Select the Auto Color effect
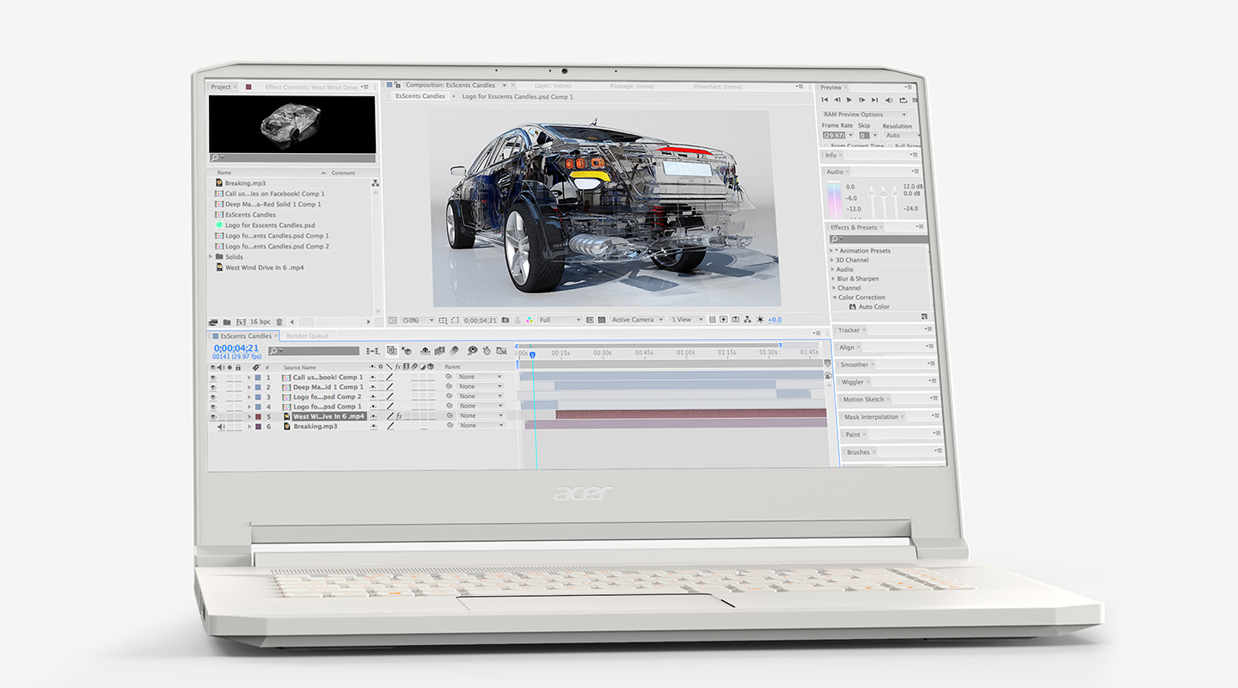 [x=873, y=307]
